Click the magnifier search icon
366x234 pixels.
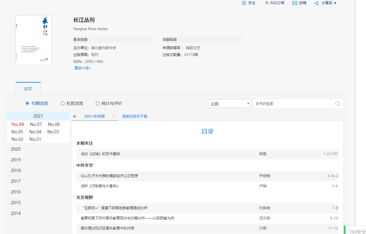338,104
